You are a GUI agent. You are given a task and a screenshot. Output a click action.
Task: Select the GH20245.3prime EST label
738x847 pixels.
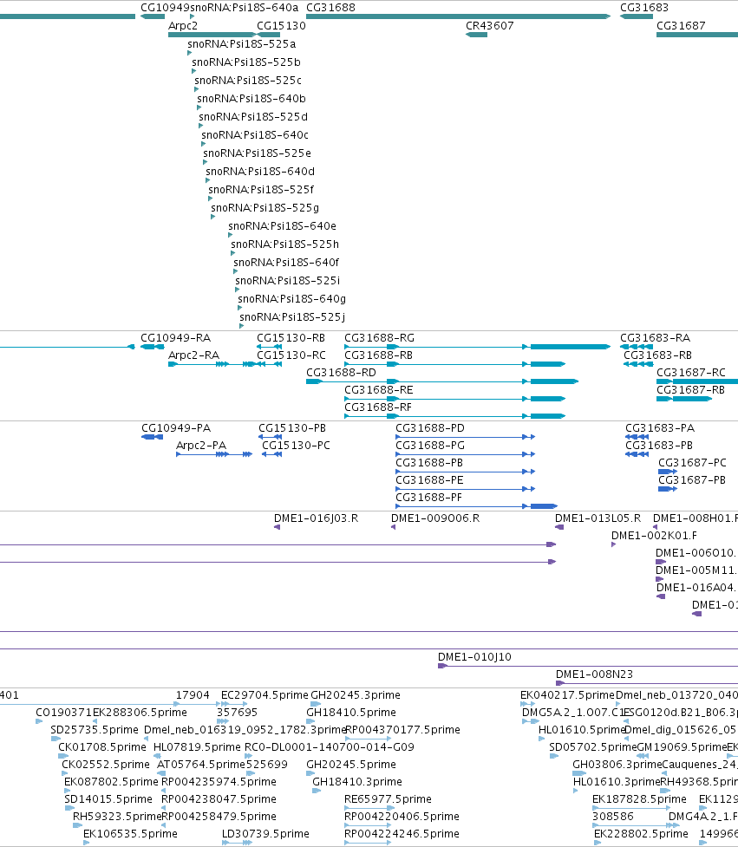tap(356, 695)
